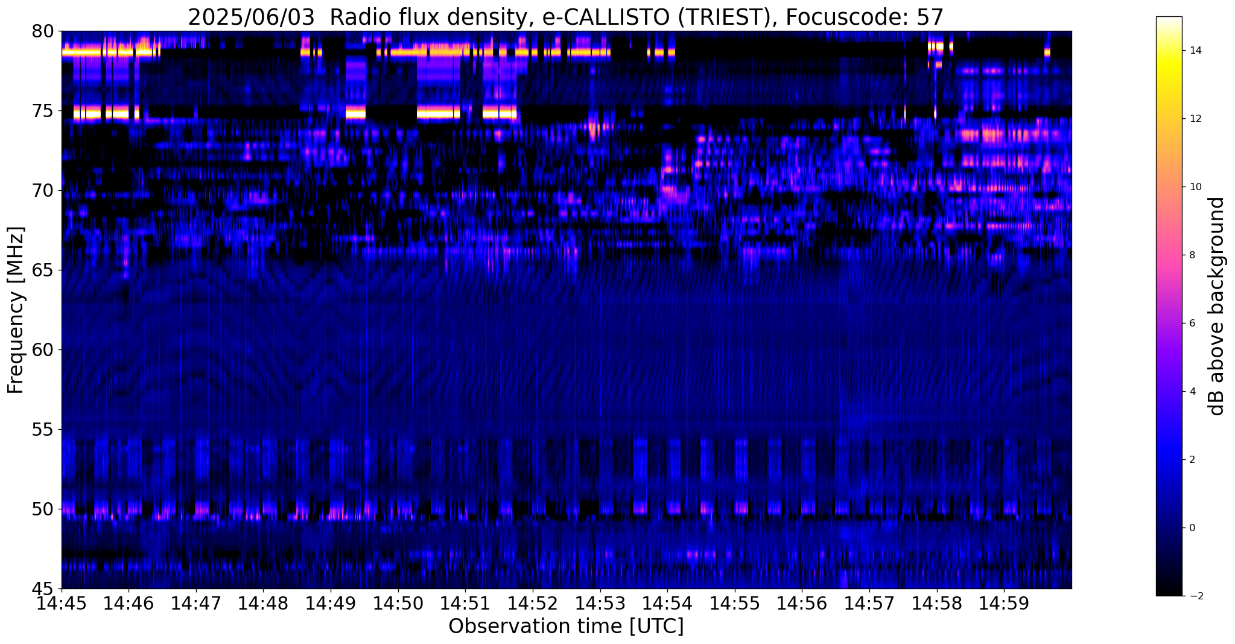Click the colorbar tick label 4
Image resolution: width=1235 pixels, height=644 pixels.
coord(1192,392)
